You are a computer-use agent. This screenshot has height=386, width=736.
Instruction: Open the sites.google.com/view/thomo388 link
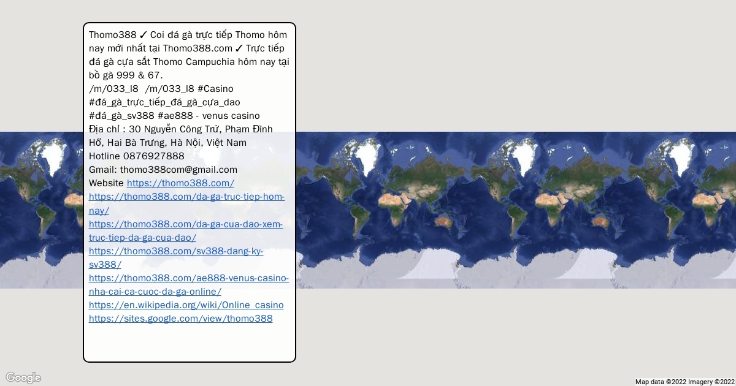click(x=181, y=318)
